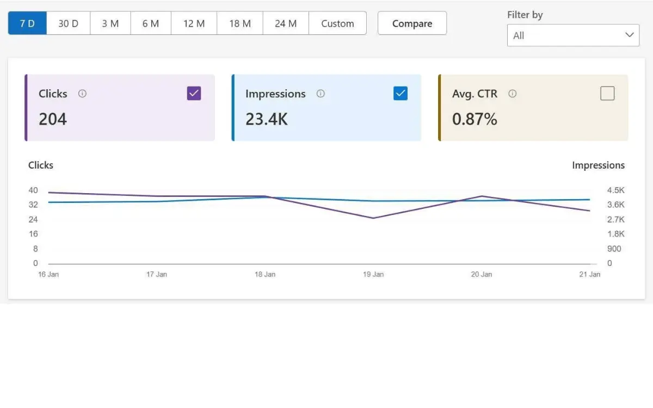Screen dimensions: 653x408
Task: Open the Filter by dropdown
Action: pyautogui.click(x=573, y=35)
